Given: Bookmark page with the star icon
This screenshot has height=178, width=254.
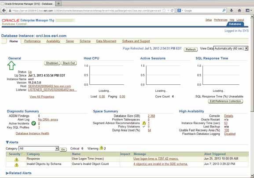Looking at the screenshot, I should [164, 11].
